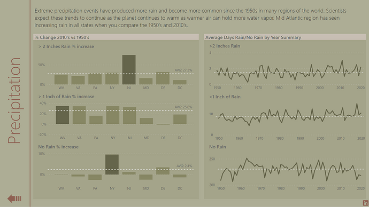The width and height of the screenshot is (369, 207).
Task: Open the LinkedIn icon link
Action: coord(365,203)
